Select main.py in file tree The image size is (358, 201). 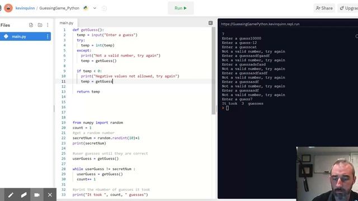pyautogui.click(x=25, y=36)
